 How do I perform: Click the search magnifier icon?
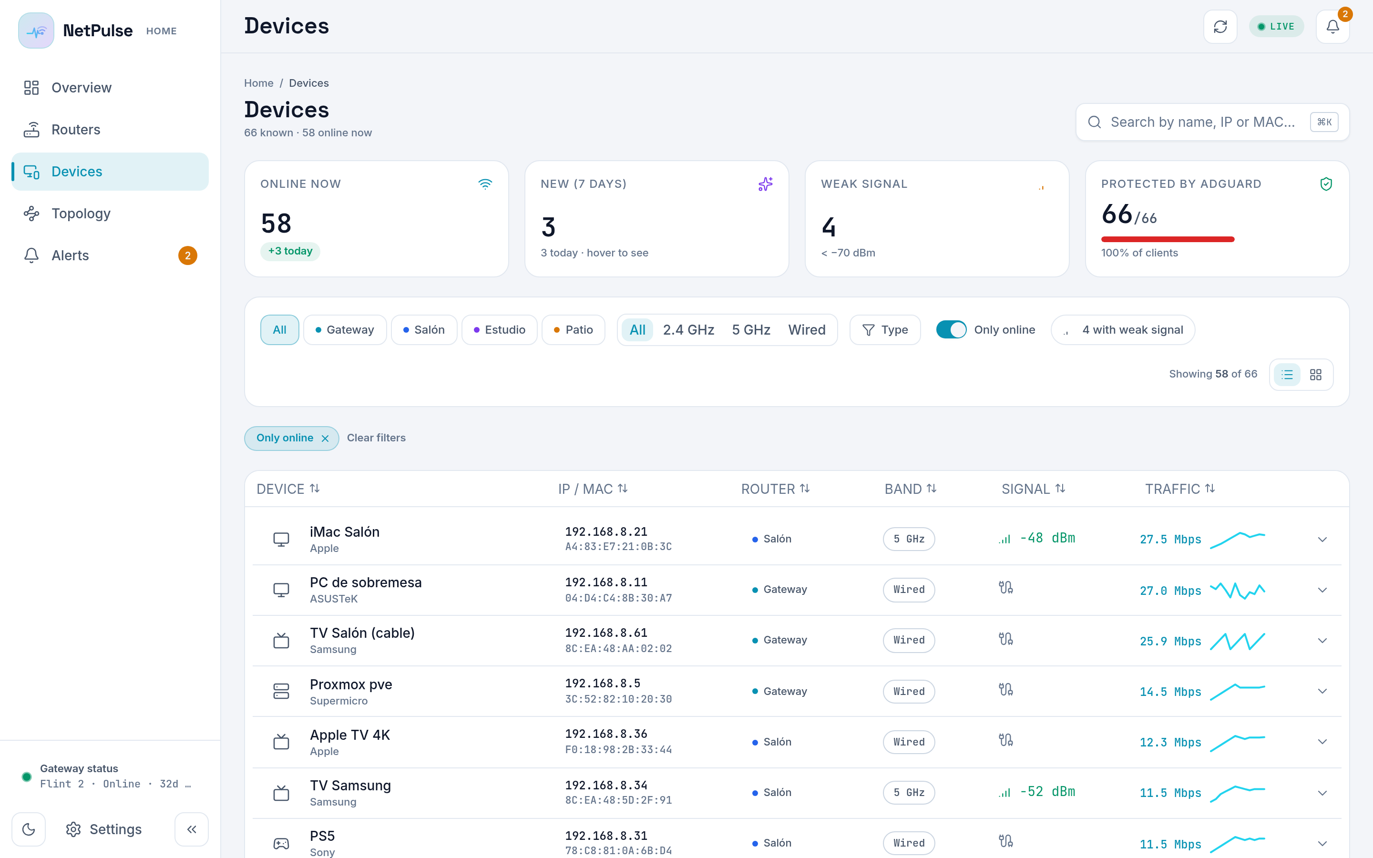[x=1095, y=122]
